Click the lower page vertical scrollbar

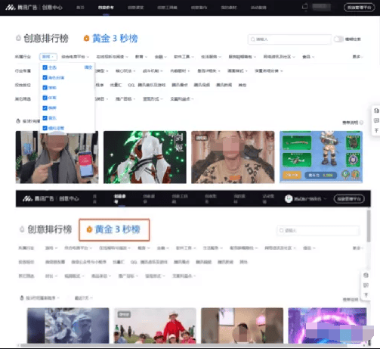369,226
